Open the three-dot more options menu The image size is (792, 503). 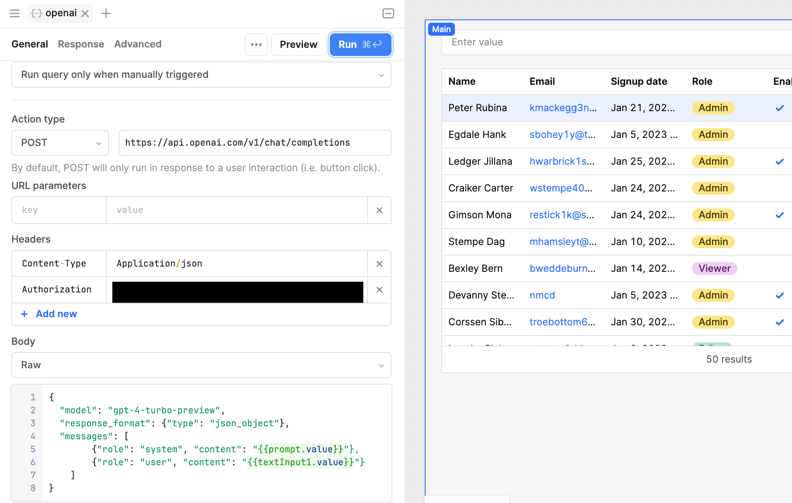[x=256, y=45]
